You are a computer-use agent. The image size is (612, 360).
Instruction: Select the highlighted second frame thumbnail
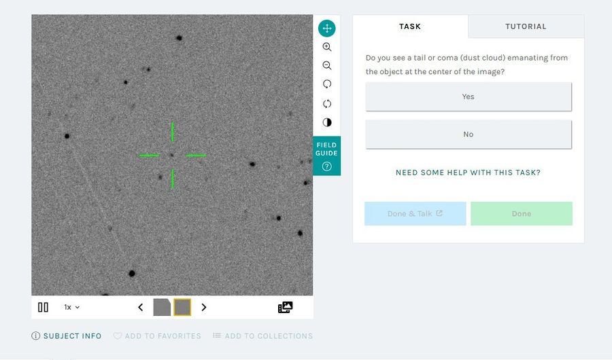[182, 307]
